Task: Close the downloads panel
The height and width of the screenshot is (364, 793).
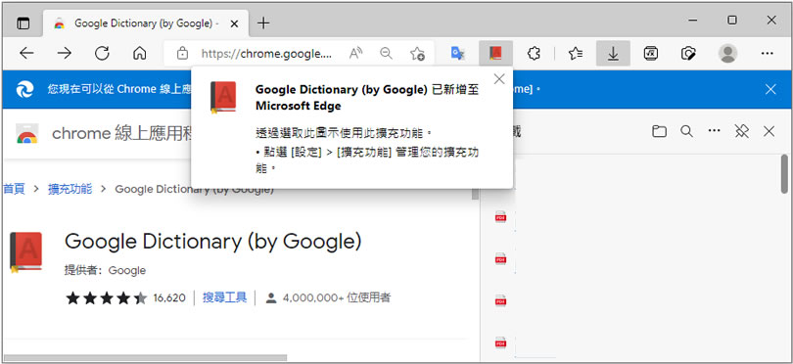Action: (769, 131)
